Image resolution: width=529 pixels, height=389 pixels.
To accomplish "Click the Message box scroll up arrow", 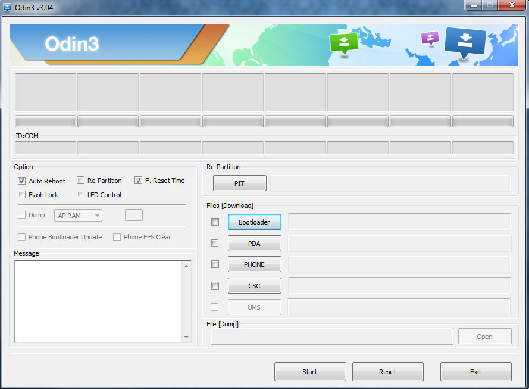I will (x=186, y=266).
